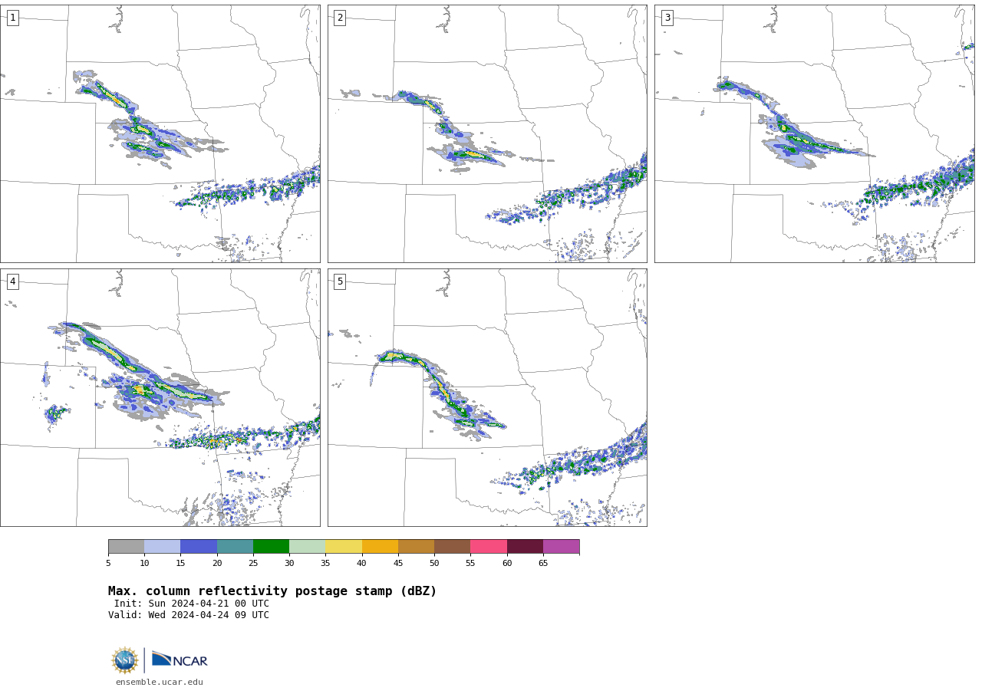This screenshot has width=982, height=691.
Task: Select the dark green 25-30 dBZ swatch
Action: pyautogui.click(x=271, y=546)
